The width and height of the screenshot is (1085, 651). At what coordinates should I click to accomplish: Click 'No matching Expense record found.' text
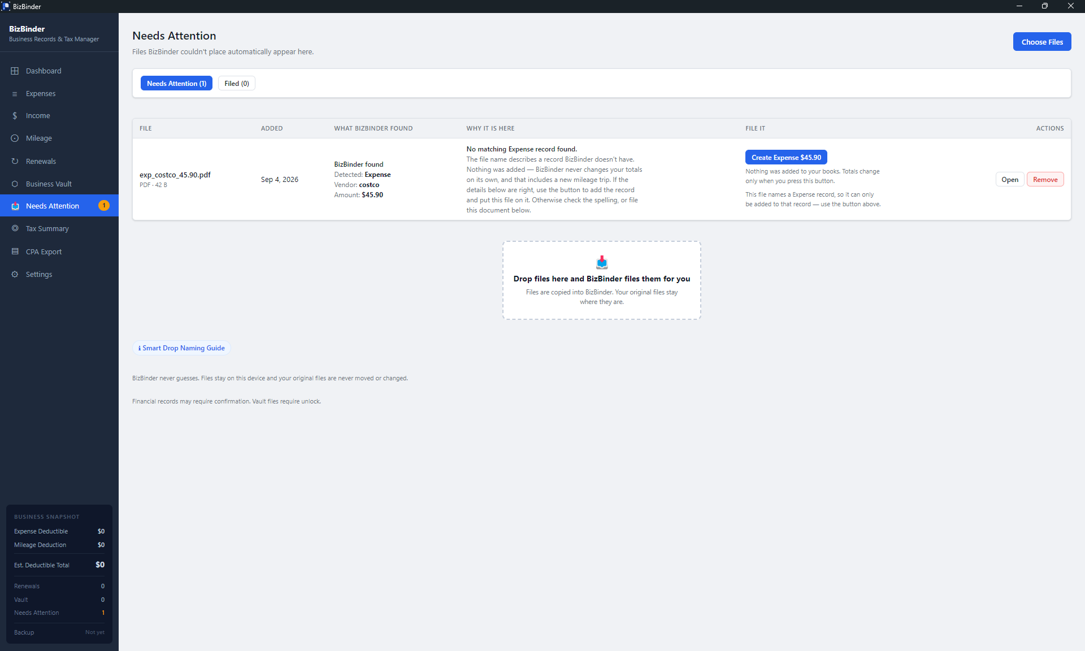click(522, 149)
